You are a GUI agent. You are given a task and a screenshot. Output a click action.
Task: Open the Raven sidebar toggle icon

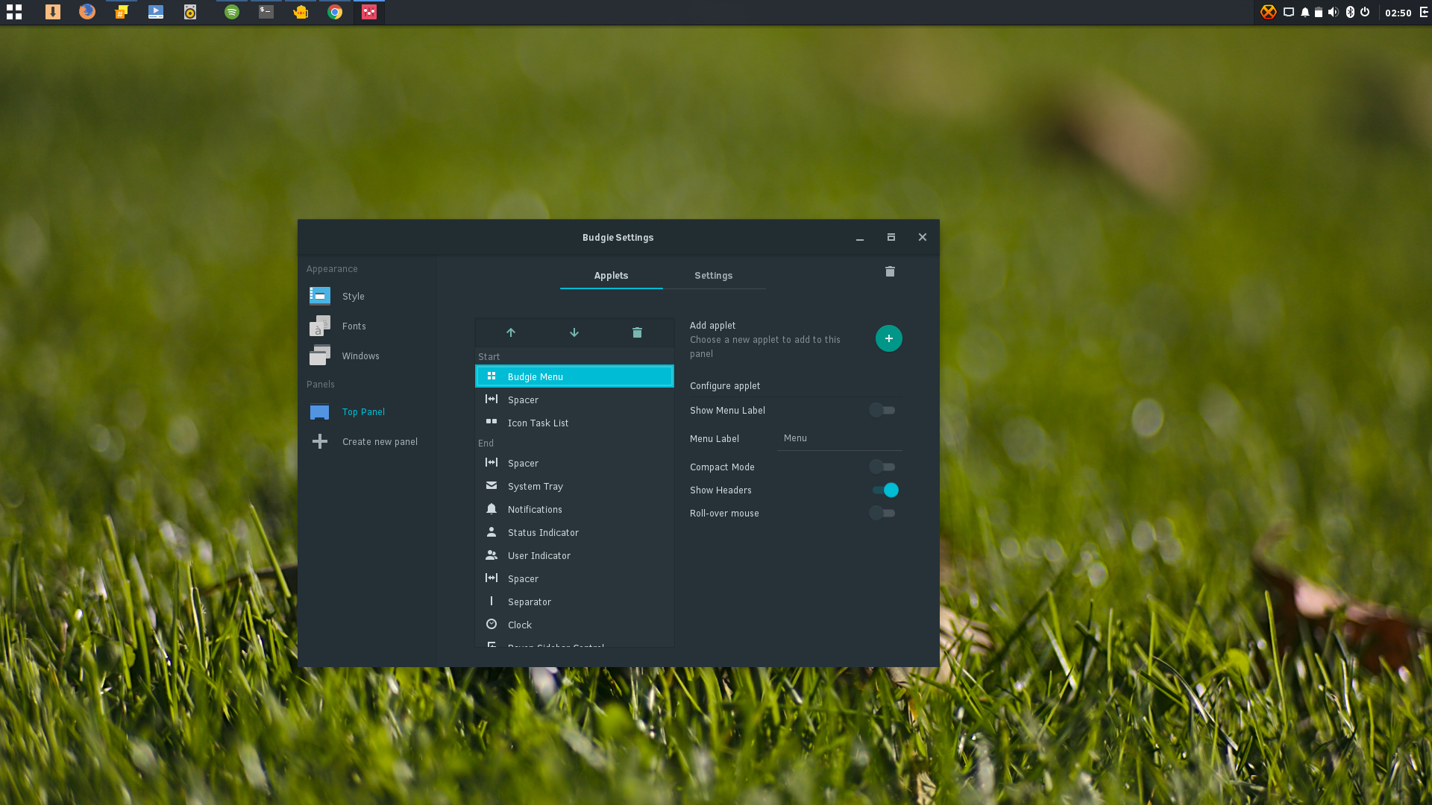pyautogui.click(x=1424, y=13)
